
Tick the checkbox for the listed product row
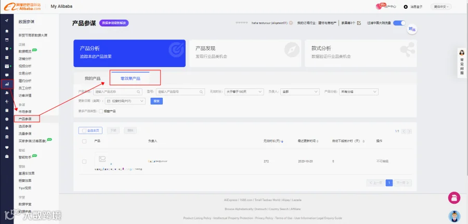point(84,161)
